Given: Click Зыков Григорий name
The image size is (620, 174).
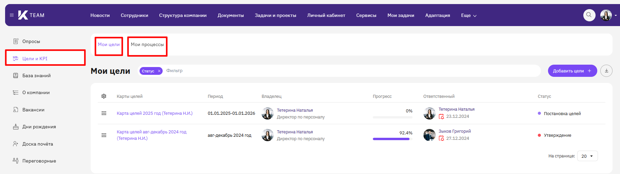Looking at the screenshot, I should click(455, 131).
